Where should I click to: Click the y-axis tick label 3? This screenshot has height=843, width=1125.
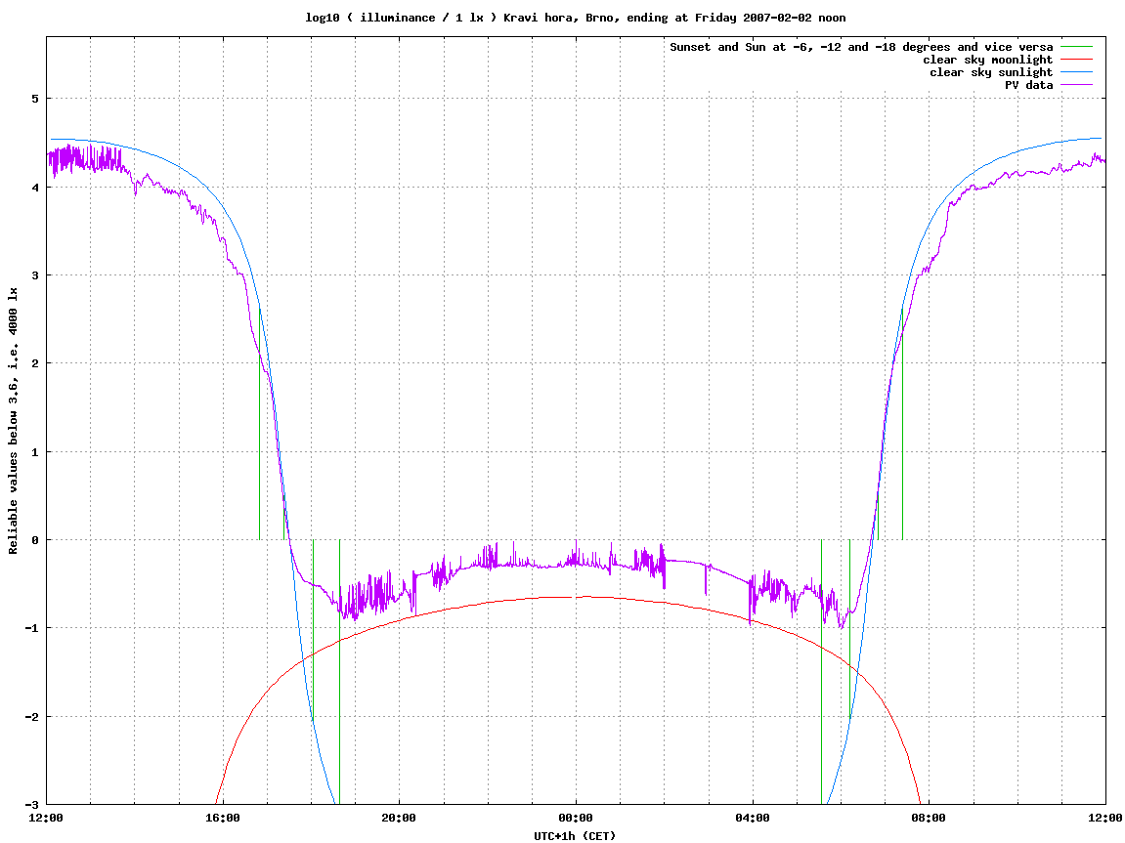pyautogui.click(x=35, y=275)
